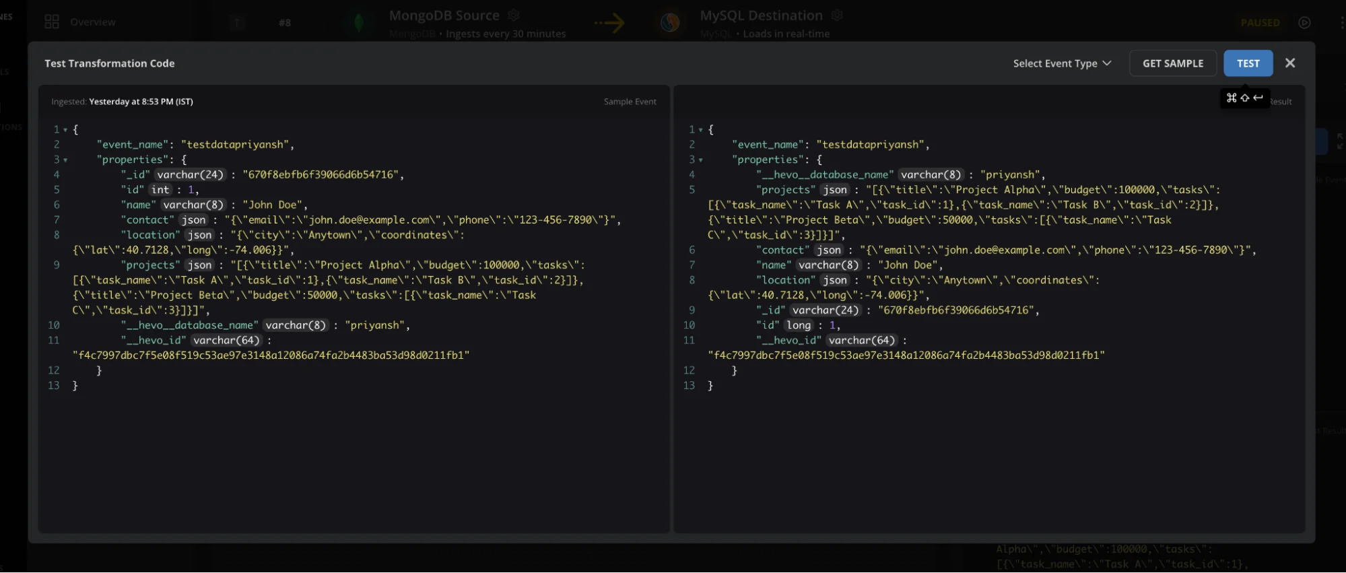
Task: Click the MySQL Destination title
Action: coord(761,15)
